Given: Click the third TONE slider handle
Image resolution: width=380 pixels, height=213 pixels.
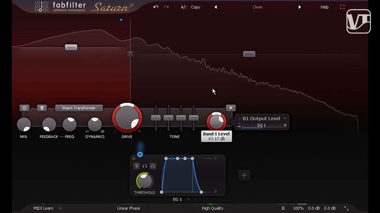Looking at the screenshot, I should point(181,118).
